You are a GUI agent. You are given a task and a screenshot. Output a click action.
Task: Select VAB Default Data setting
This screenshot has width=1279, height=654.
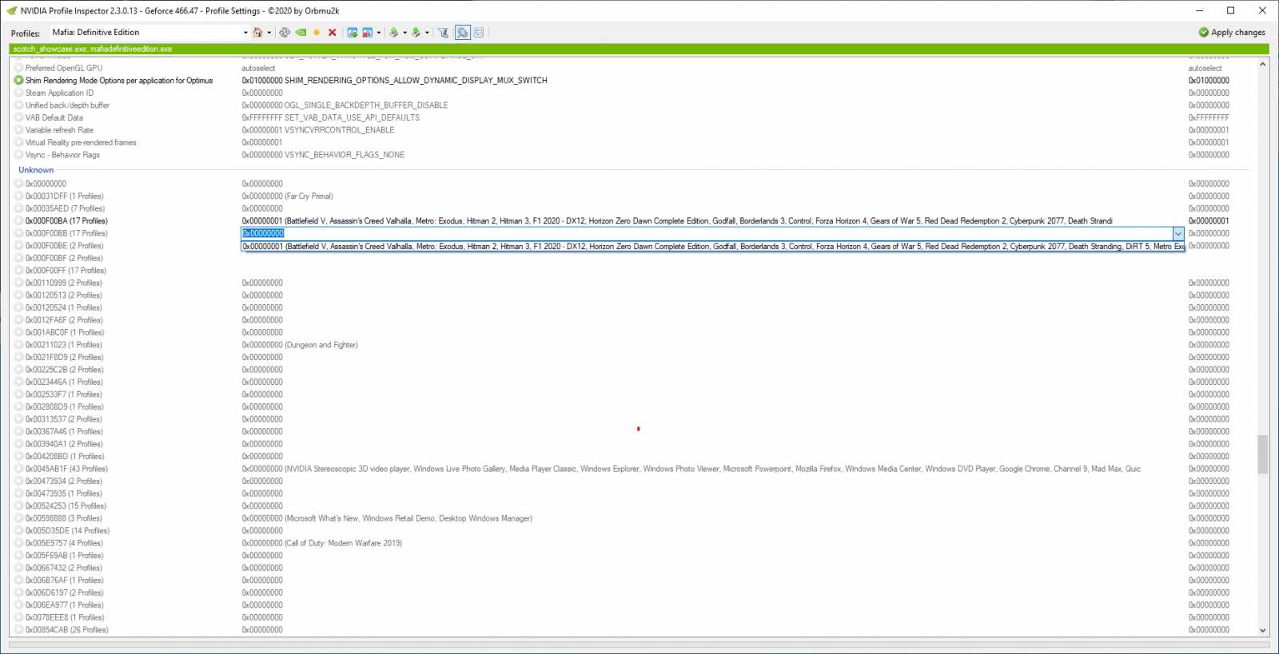(54, 118)
